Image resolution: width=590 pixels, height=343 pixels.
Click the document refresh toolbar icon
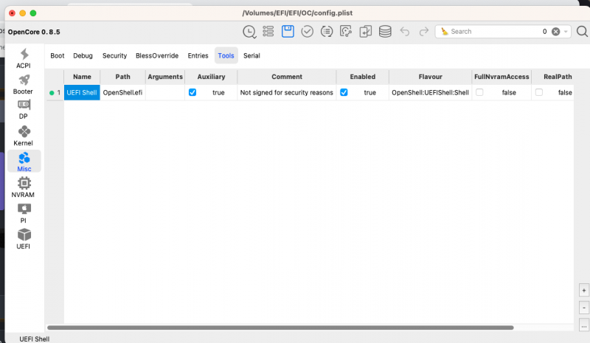(x=346, y=31)
